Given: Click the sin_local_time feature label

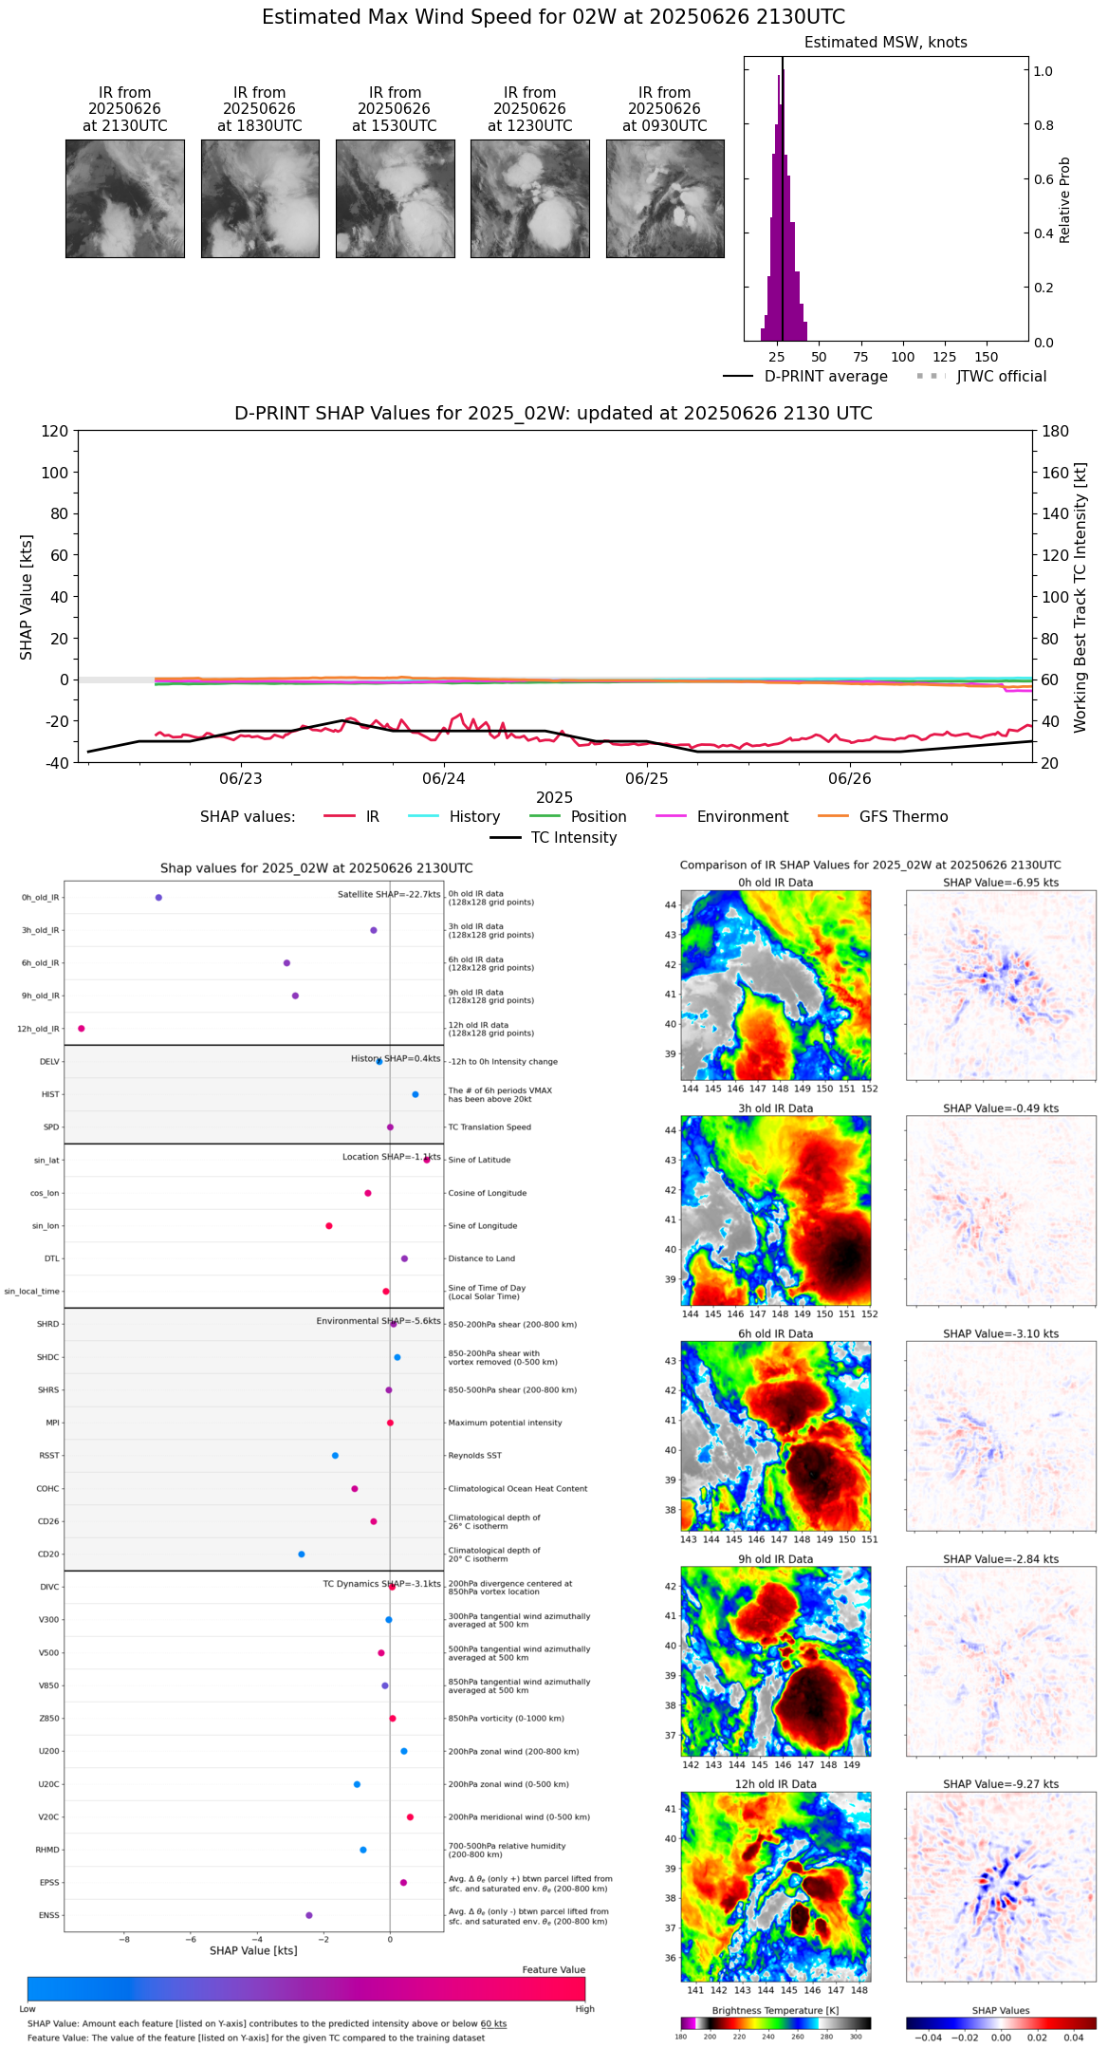Looking at the screenshot, I should coord(32,1292).
